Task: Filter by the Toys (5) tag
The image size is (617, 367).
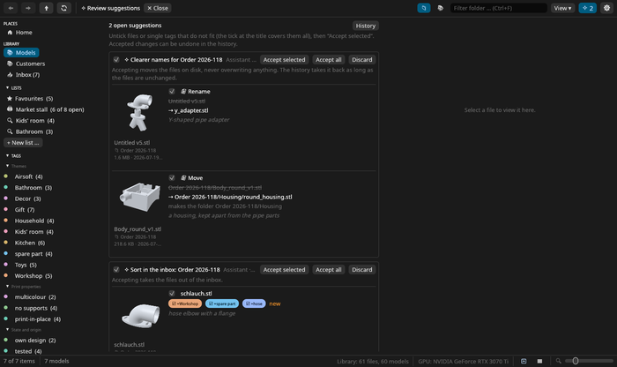Action: (26, 265)
